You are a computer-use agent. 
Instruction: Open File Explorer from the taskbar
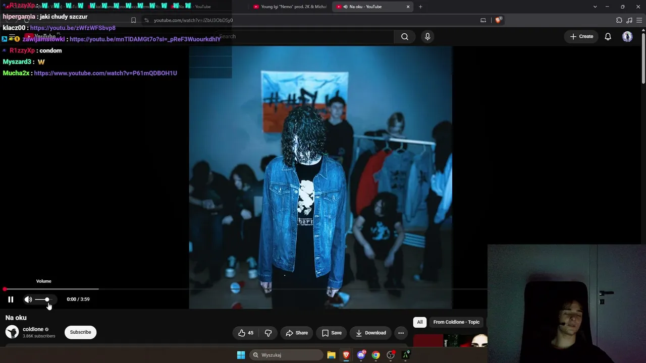(331, 355)
